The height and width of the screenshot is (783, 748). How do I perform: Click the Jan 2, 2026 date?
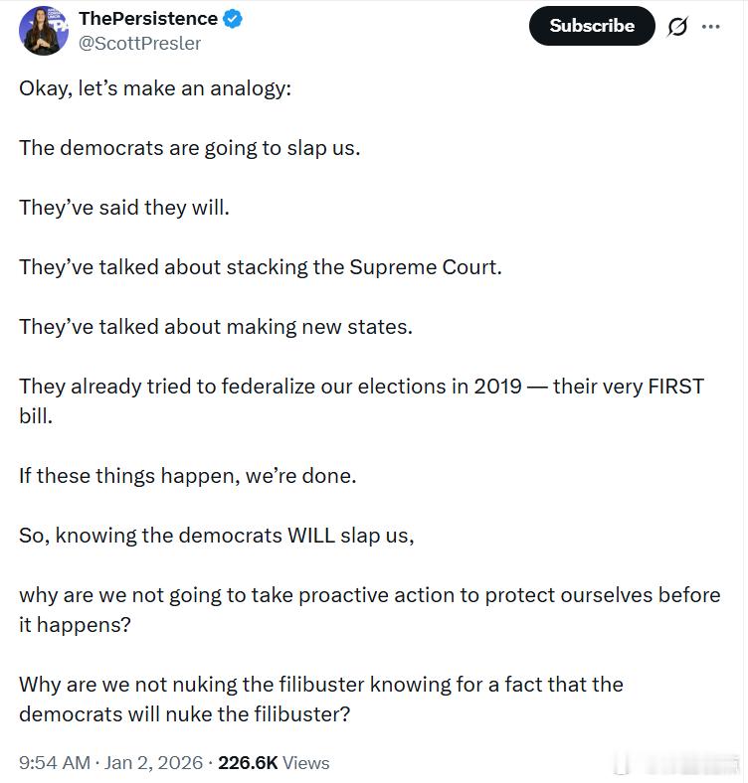(153, 762)
